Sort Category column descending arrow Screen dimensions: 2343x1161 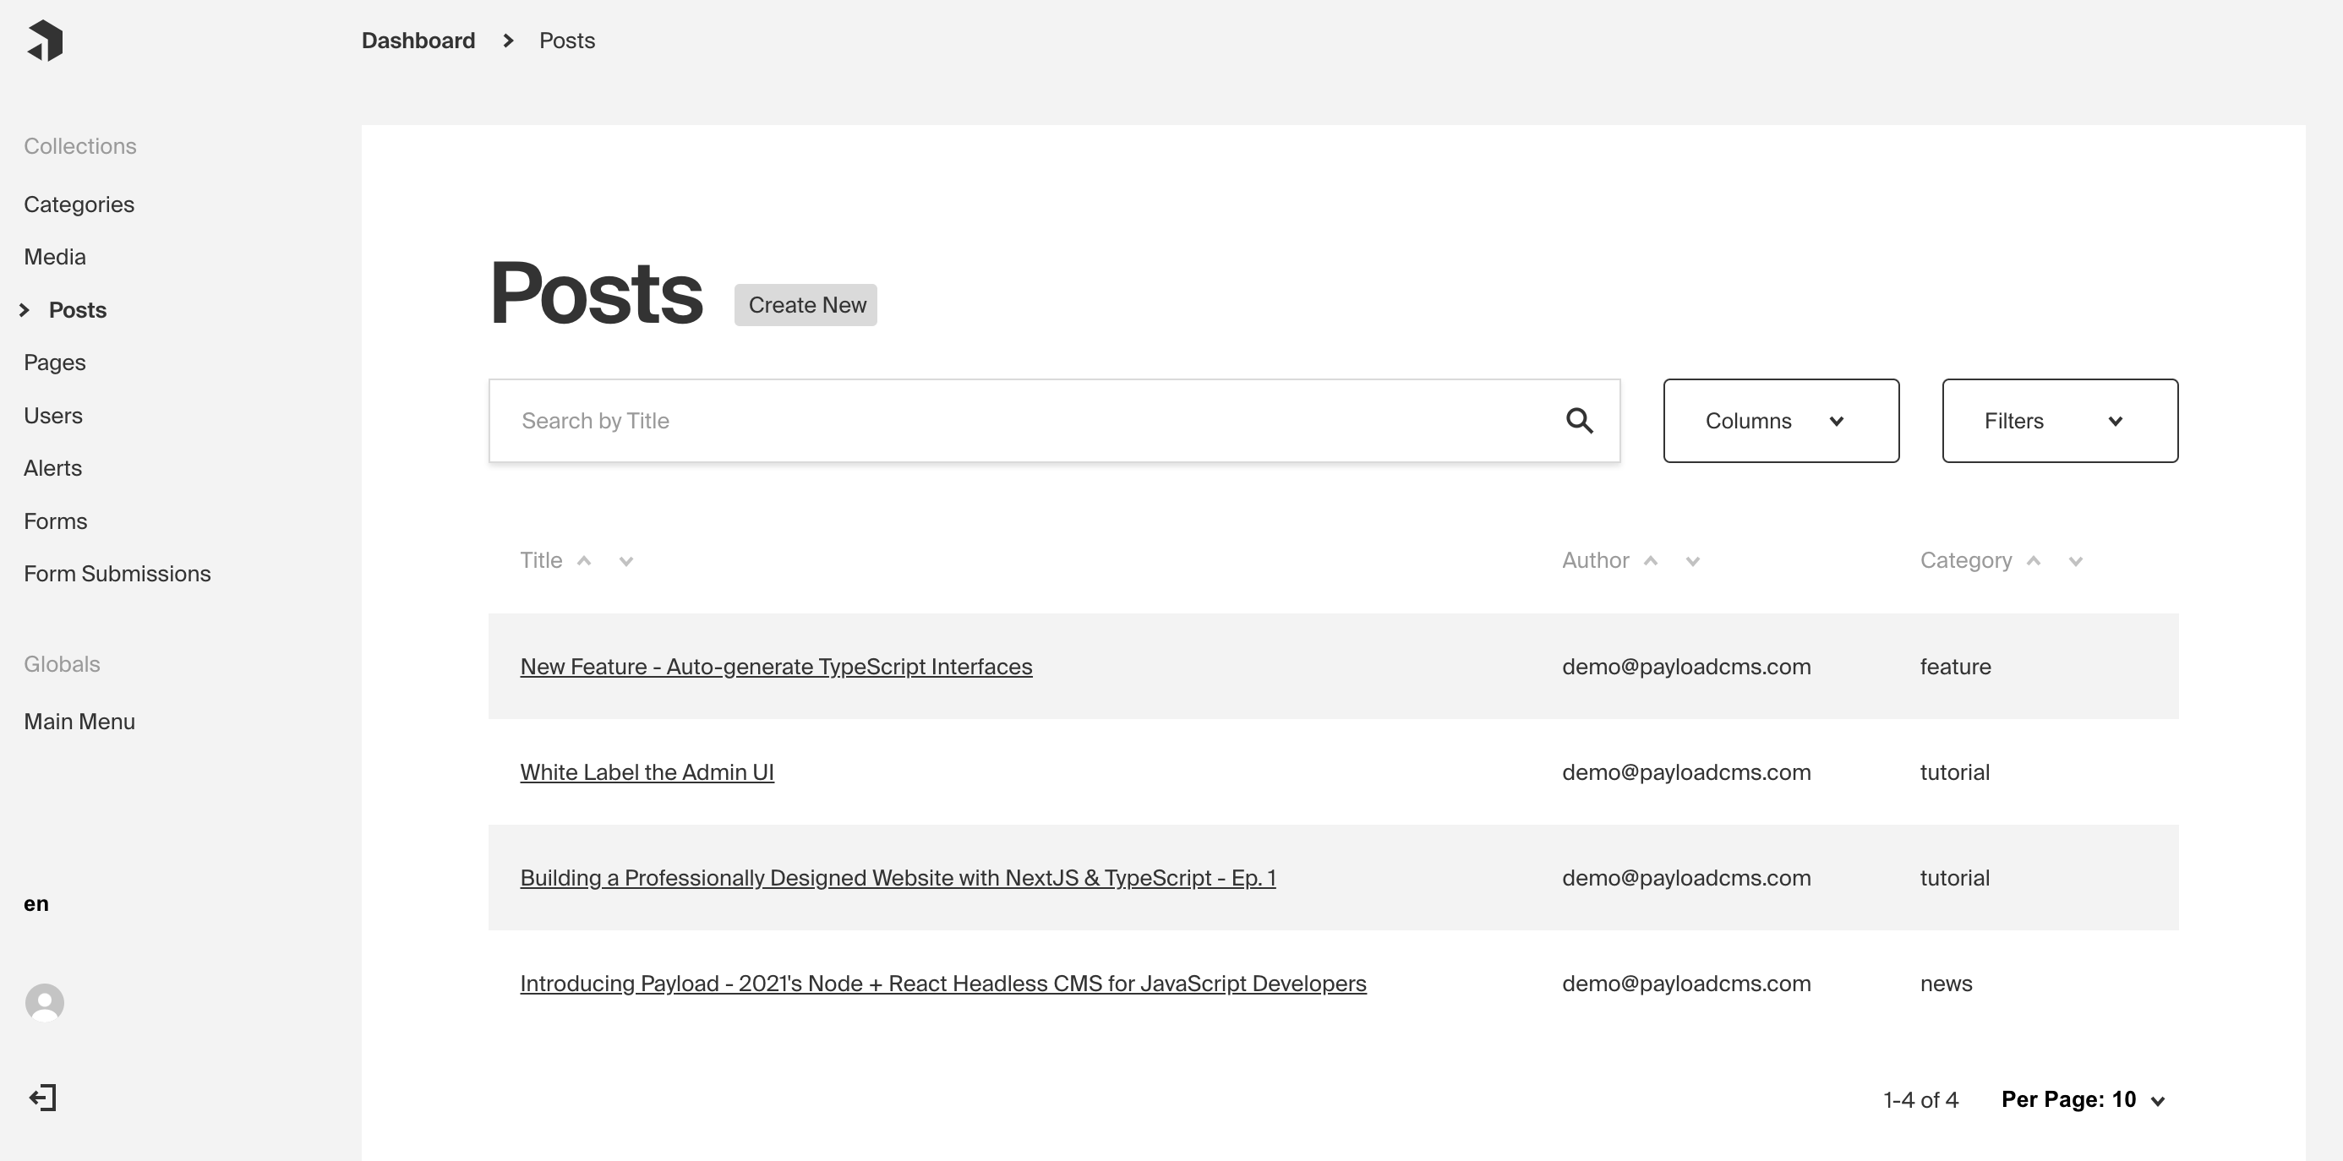pos(2076,561)
